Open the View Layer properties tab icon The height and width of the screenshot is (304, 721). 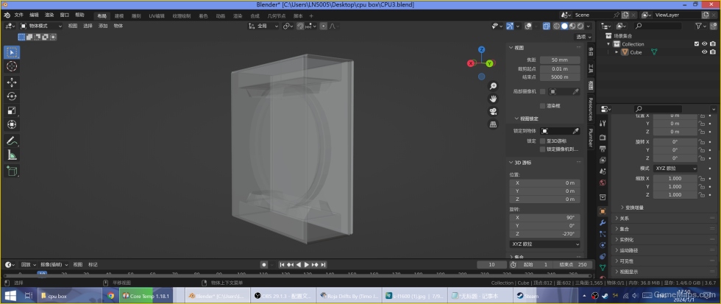click(x=603, y=160)
